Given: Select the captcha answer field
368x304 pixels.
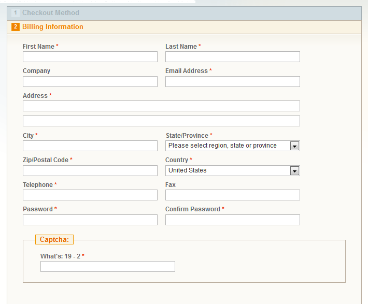Looking at the screenshot, I should [x=108, y=267].
